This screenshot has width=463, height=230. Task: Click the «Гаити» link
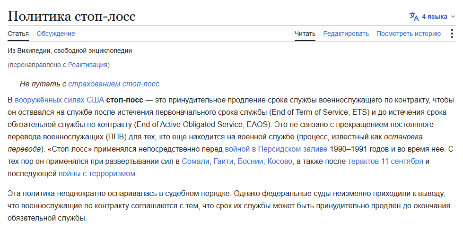[223, 162]
